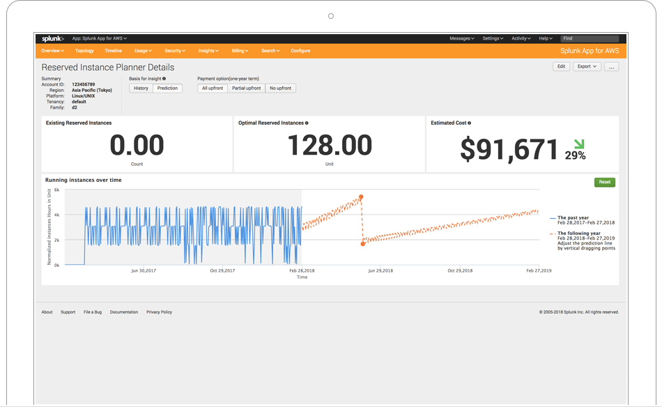The width and height of the screenshot is (662, 407).
Task: Click the Region value Asia Pacific (Tokyo)
Action: point(91,91)
